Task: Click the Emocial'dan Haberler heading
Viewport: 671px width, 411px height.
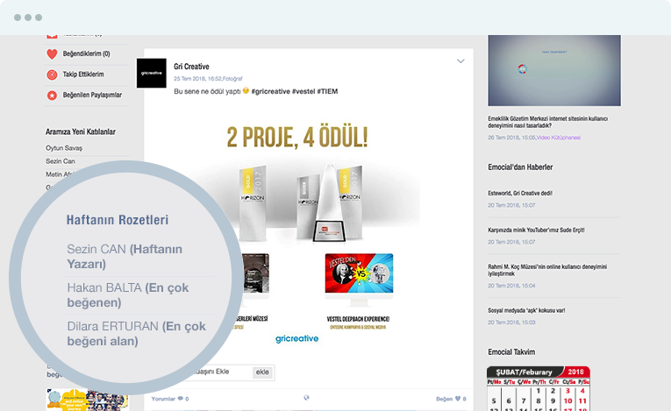Action: 520,167
